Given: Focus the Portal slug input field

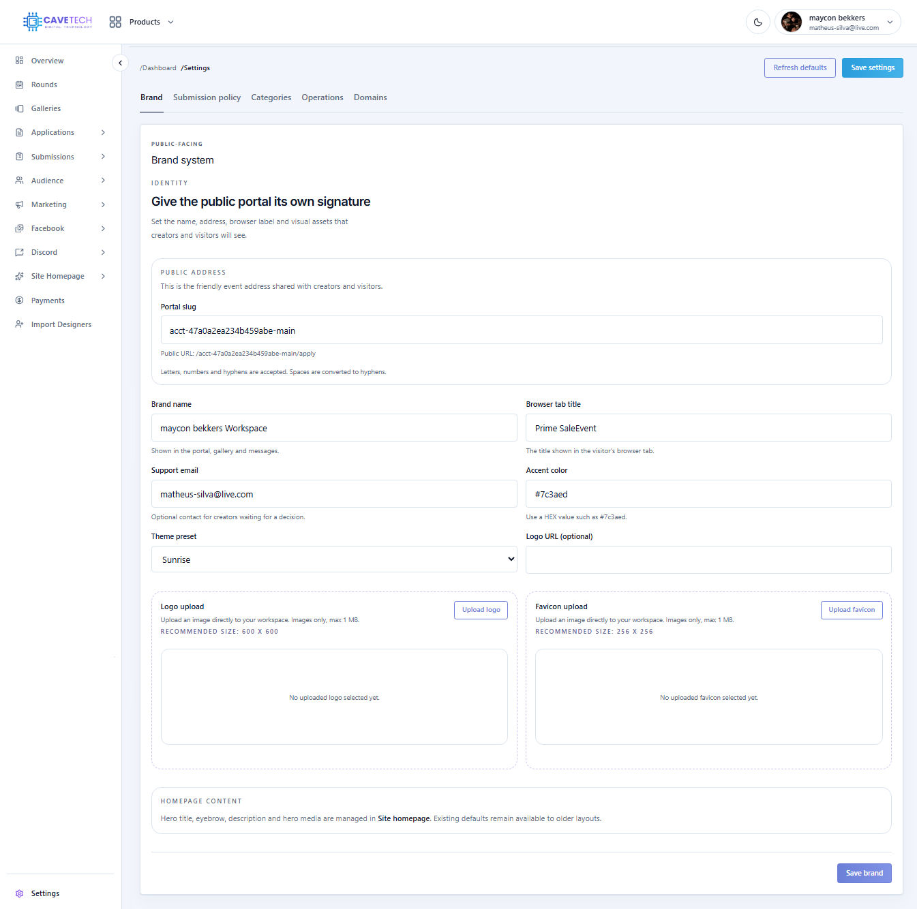Looking at the screenshot, I should [522, 330].
